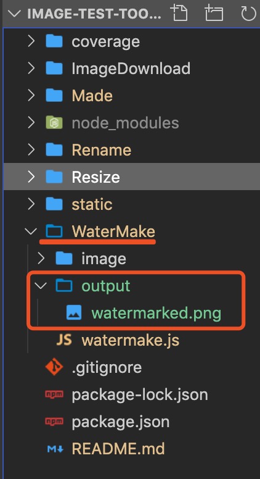Click the markdown icon beside README.md
The image size is (260, 479).
tap(55, 449)
